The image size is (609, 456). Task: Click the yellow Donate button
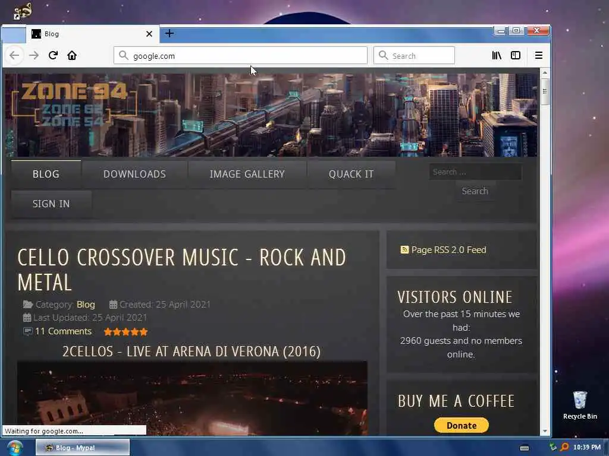click(x=462, y=425)
